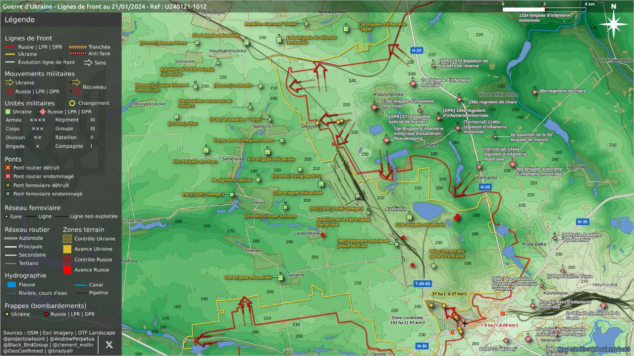Click the north compass rose
This screenshot has width=634, height=356.
613,23
